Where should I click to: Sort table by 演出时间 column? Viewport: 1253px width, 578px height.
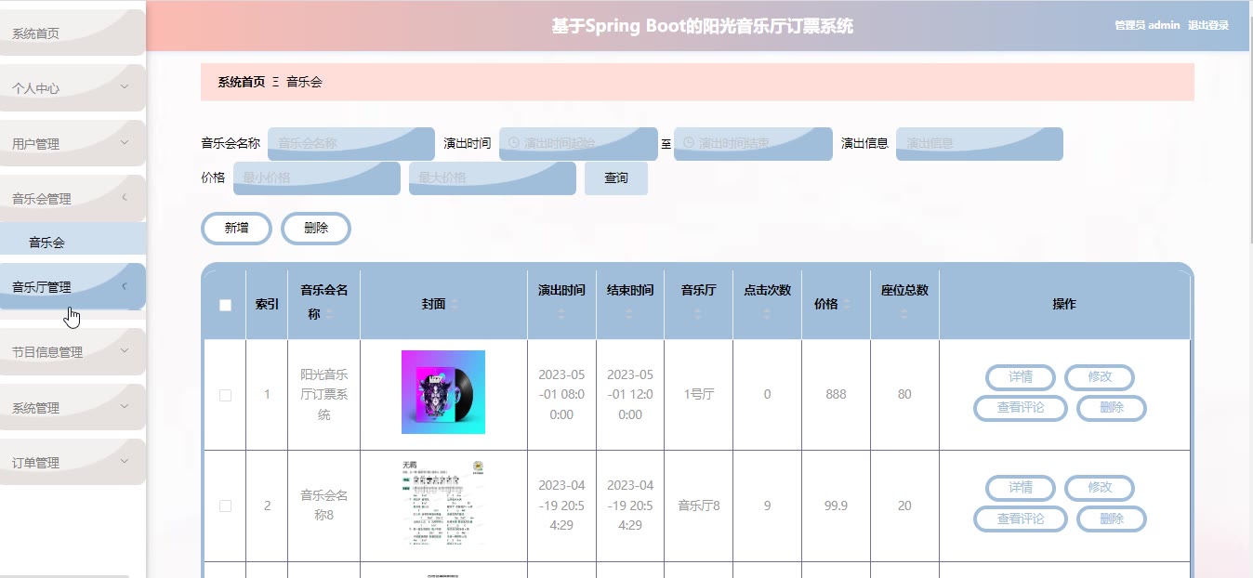coord(561,315)
